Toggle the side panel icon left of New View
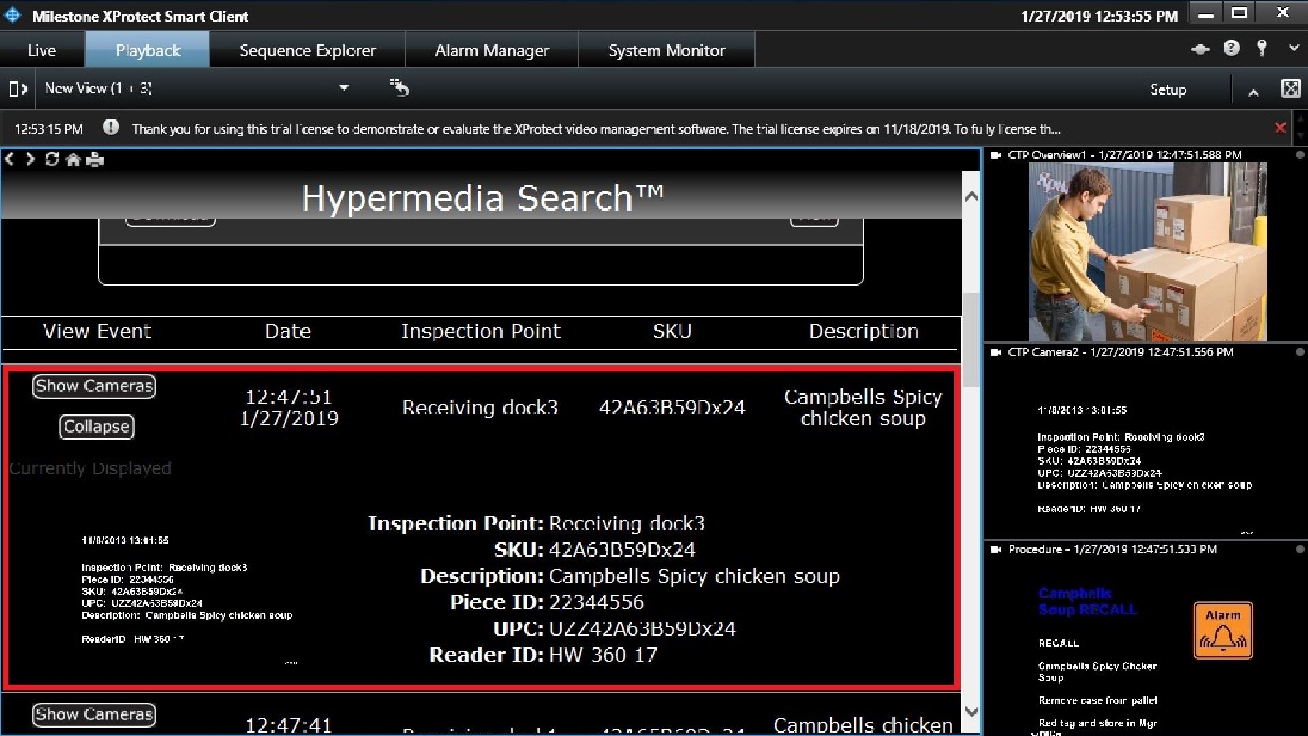 click(18, 89)
